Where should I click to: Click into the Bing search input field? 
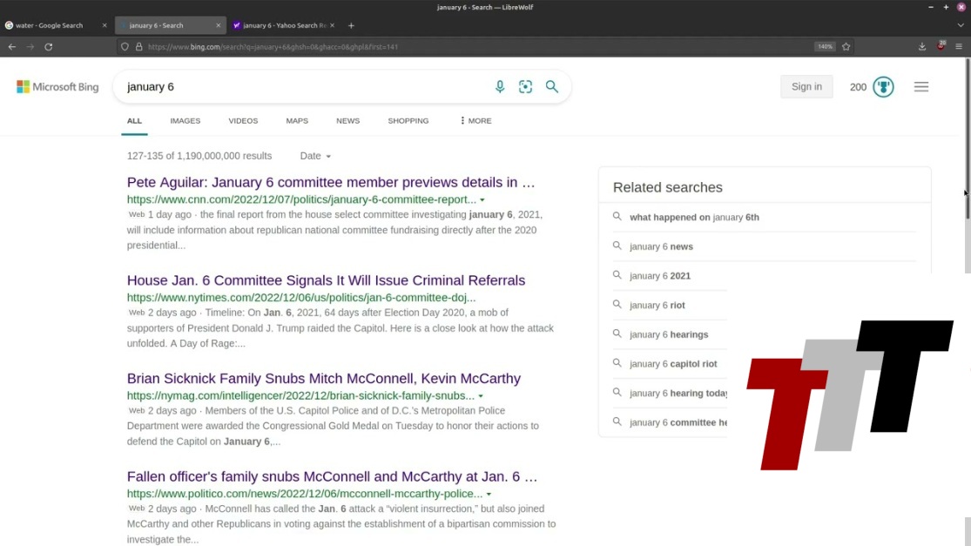305,86
